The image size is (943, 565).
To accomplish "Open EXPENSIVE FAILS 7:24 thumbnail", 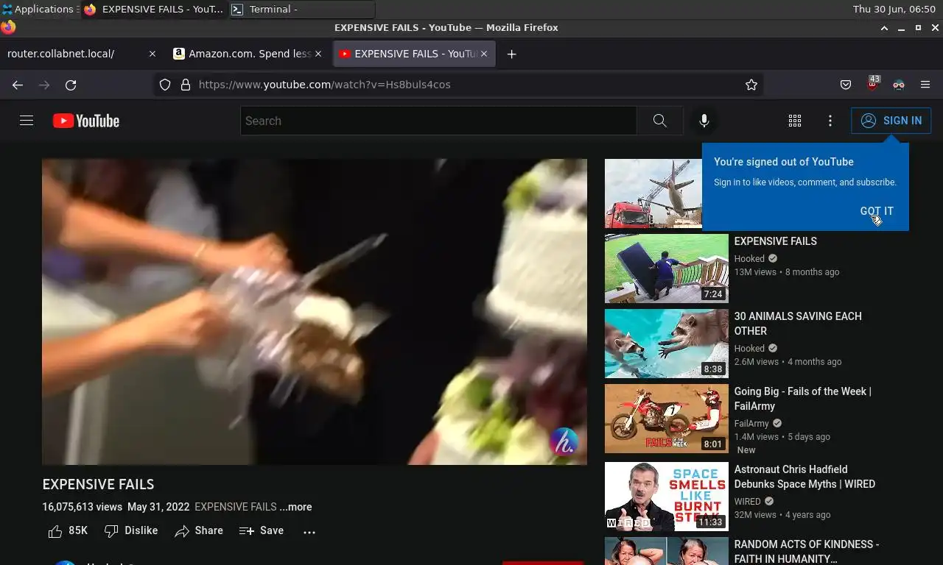I will (667, 269).
